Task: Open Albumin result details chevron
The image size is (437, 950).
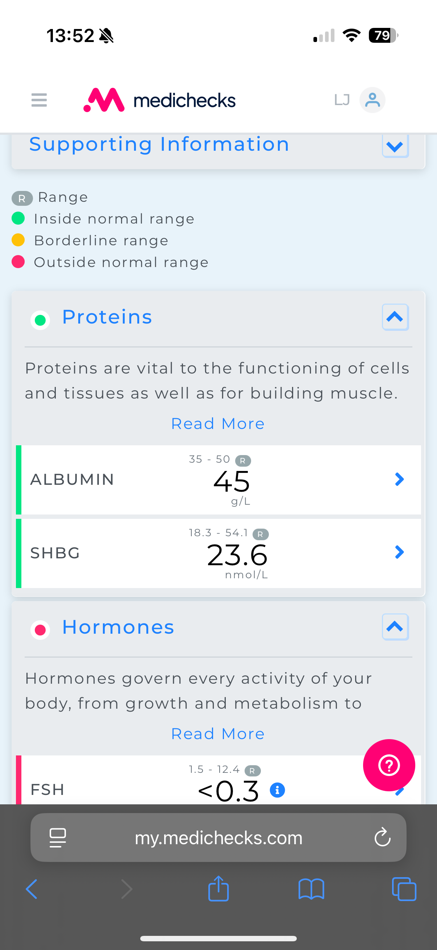Action: click(399, 479)
